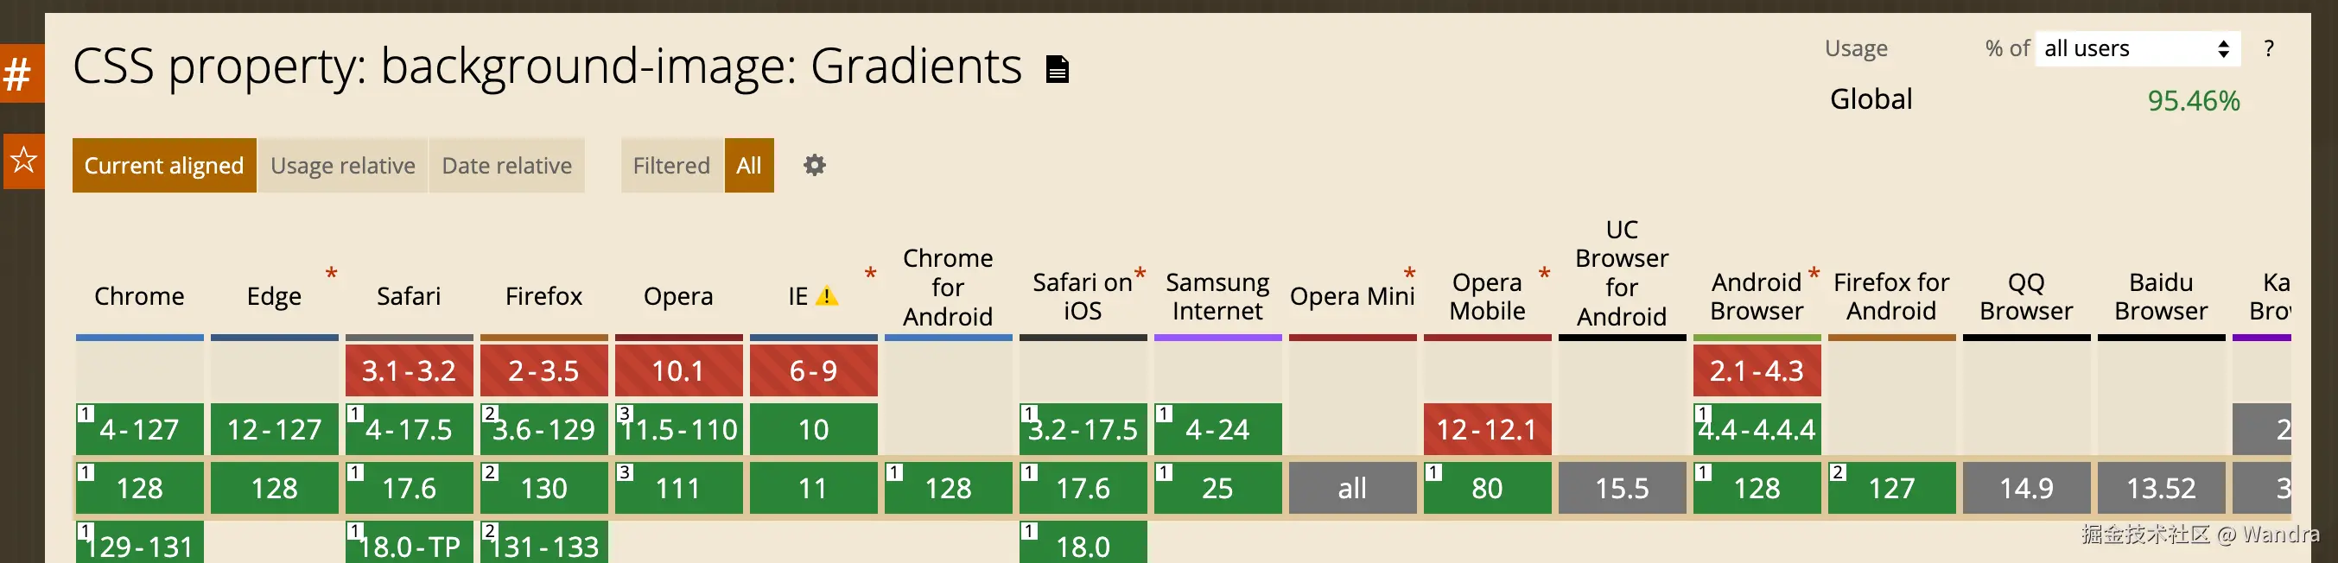Viewport: 2338px width, 563px height.
Task: Select the Date relative view
Action: 506,165
